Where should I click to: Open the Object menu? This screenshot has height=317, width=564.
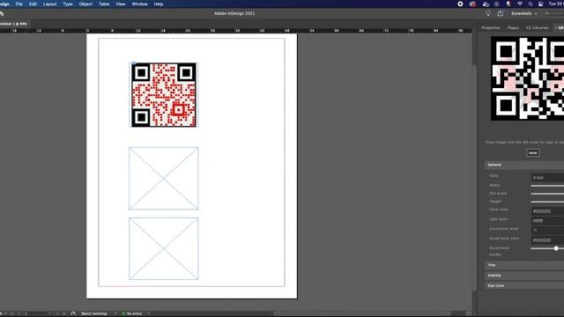click(85, 4)
